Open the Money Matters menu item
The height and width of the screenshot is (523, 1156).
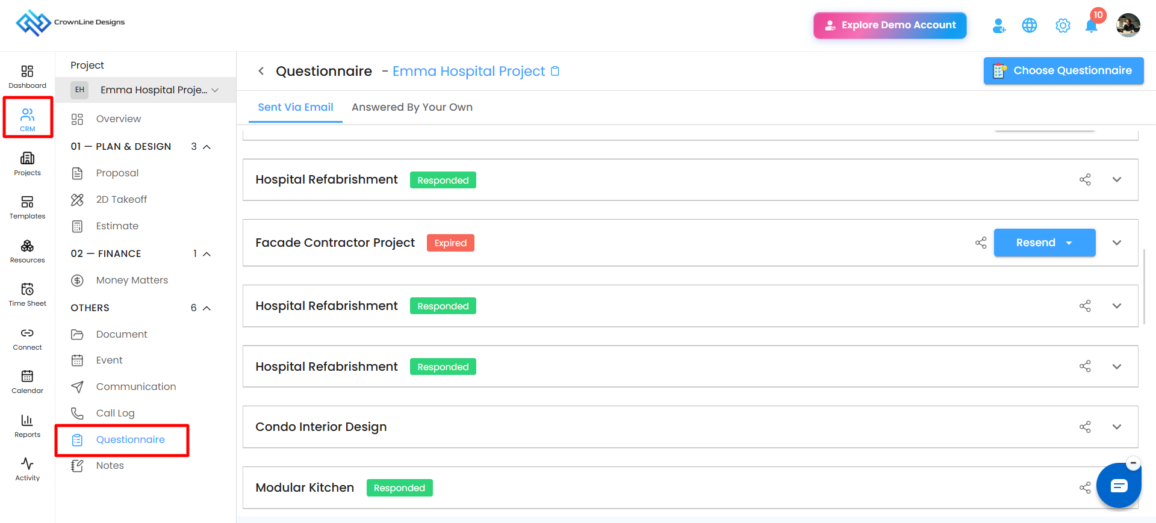(x=132, y=280)
